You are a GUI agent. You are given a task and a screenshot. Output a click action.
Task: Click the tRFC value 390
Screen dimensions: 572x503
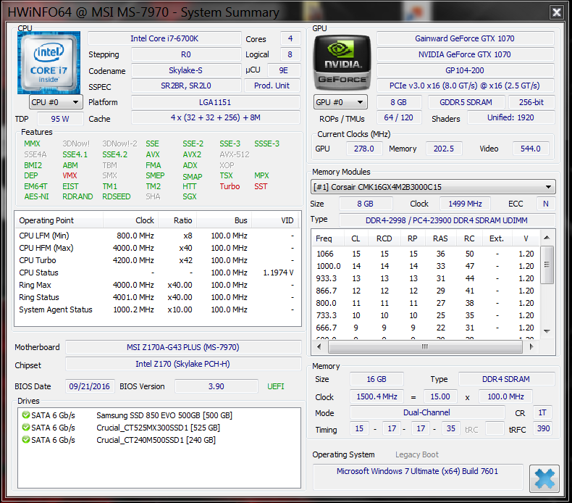click(543, 428)
